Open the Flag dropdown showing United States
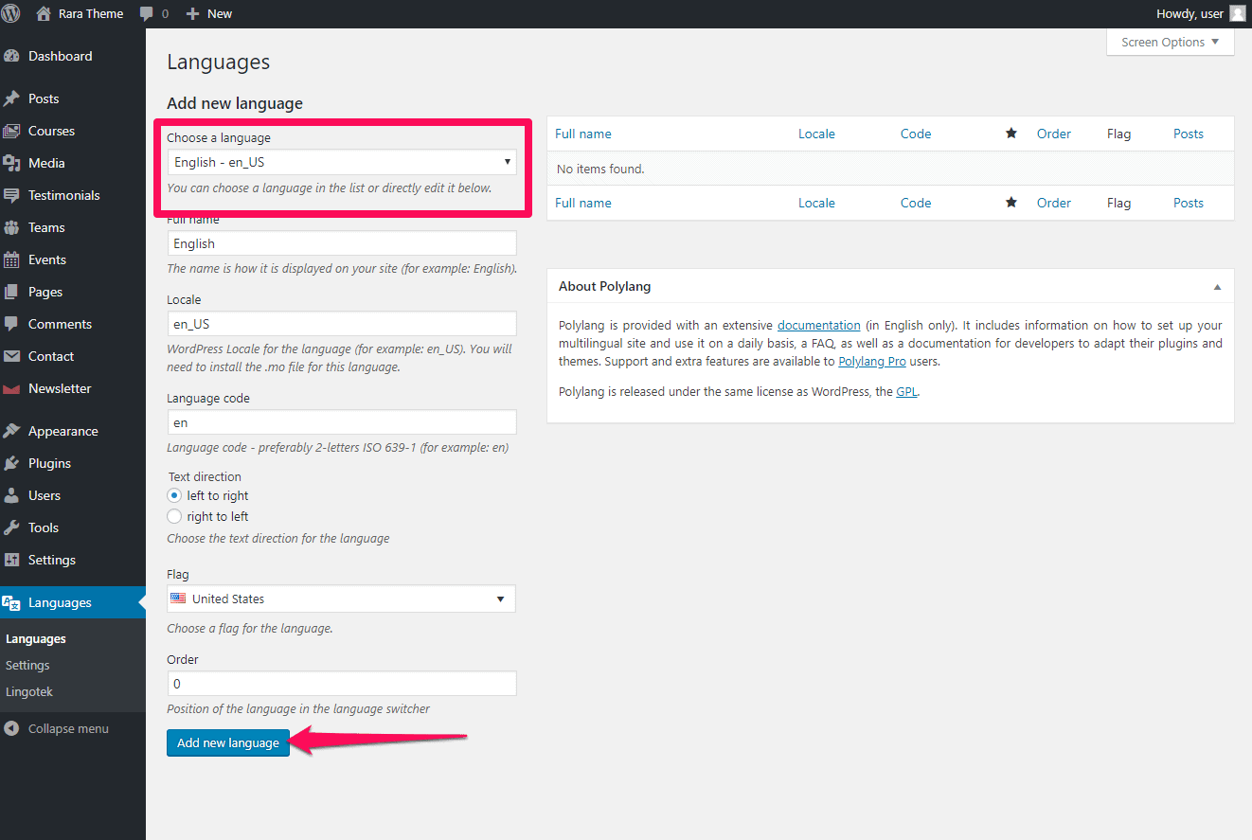Image resolution: width=1252 pixels, height=840 pixels. point(342,599)
